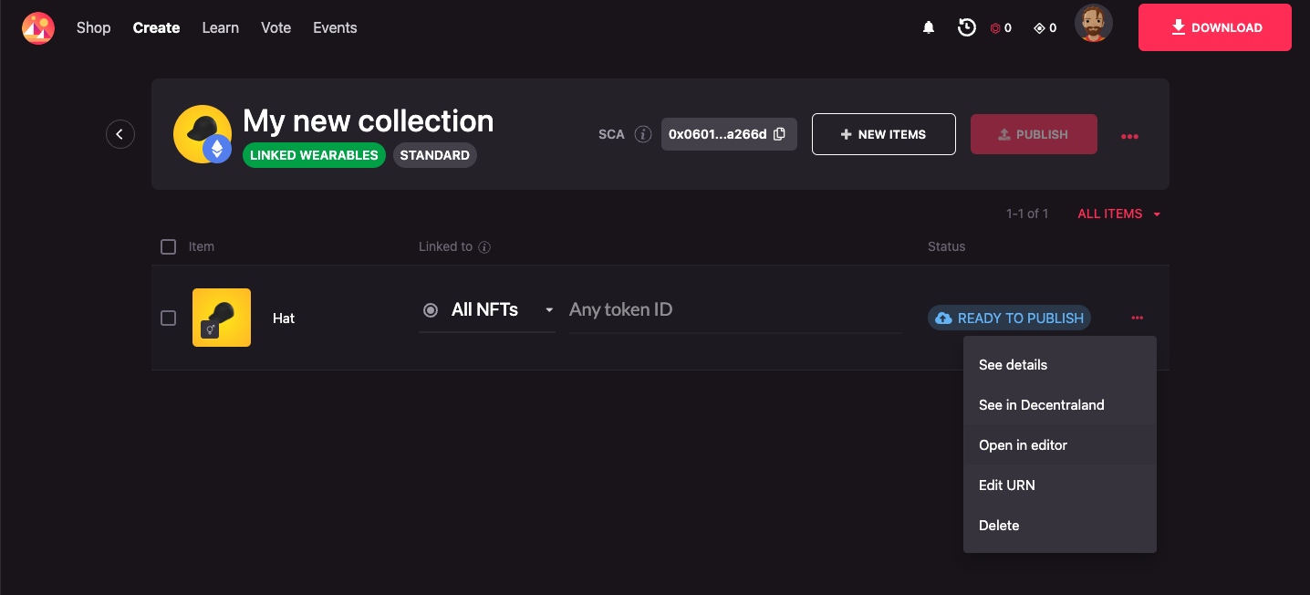Check the select-all items checkbox
Viewport: 1310px width, 595px height.
tap(168, 246)
